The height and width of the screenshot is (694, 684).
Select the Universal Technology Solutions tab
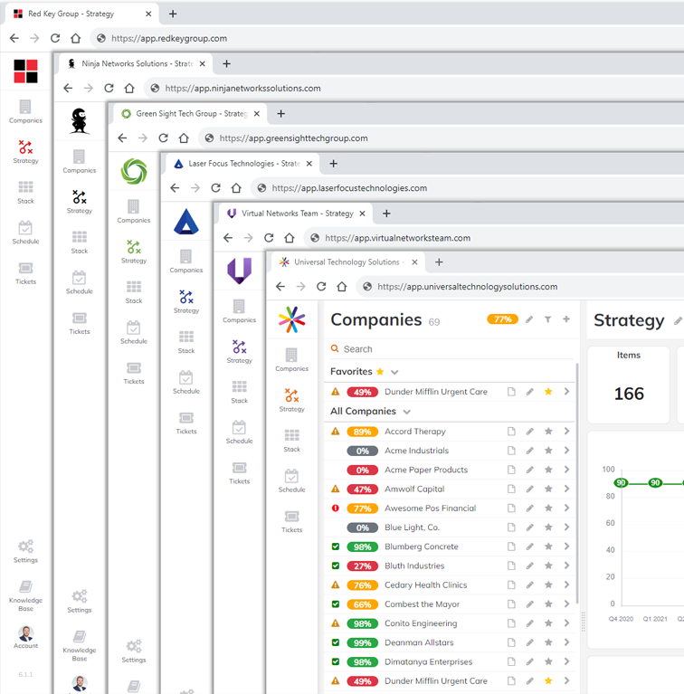pos(348,262)
